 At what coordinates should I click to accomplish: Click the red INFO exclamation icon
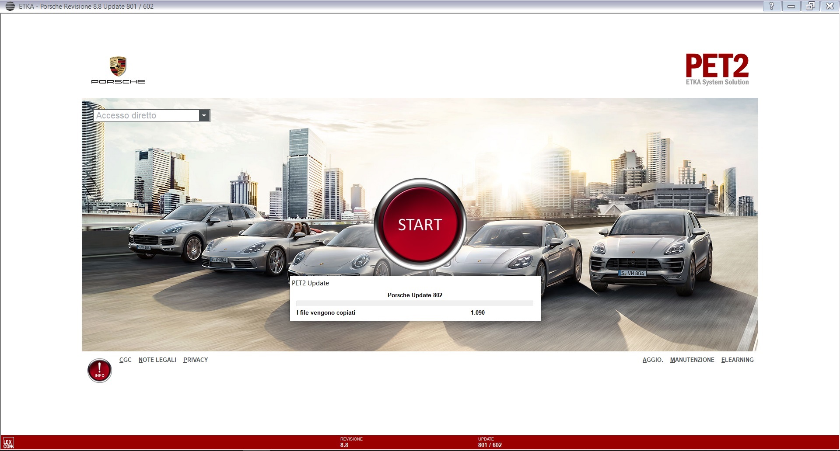100,371
